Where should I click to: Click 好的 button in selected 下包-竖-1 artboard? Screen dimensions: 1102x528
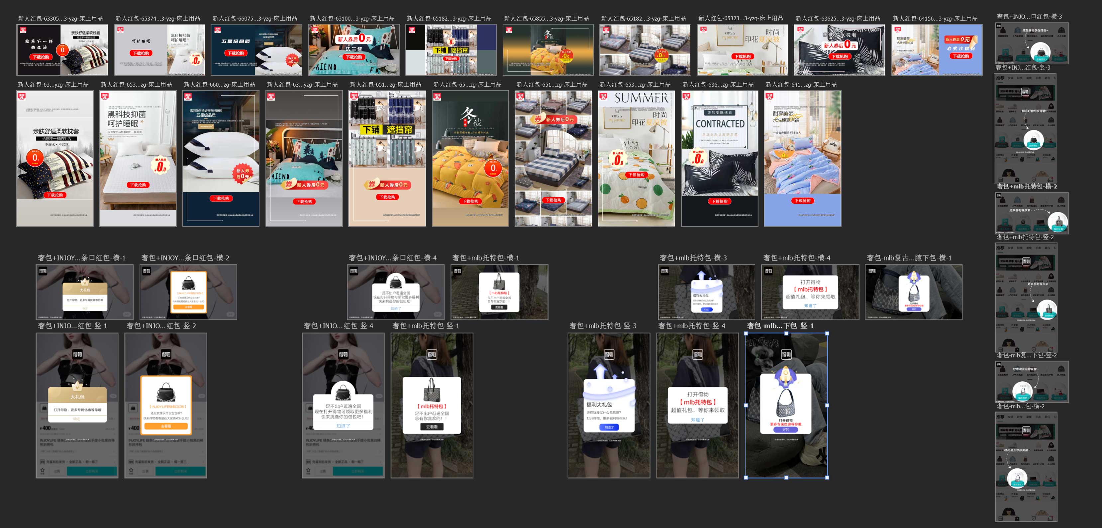tap(786, 430)
